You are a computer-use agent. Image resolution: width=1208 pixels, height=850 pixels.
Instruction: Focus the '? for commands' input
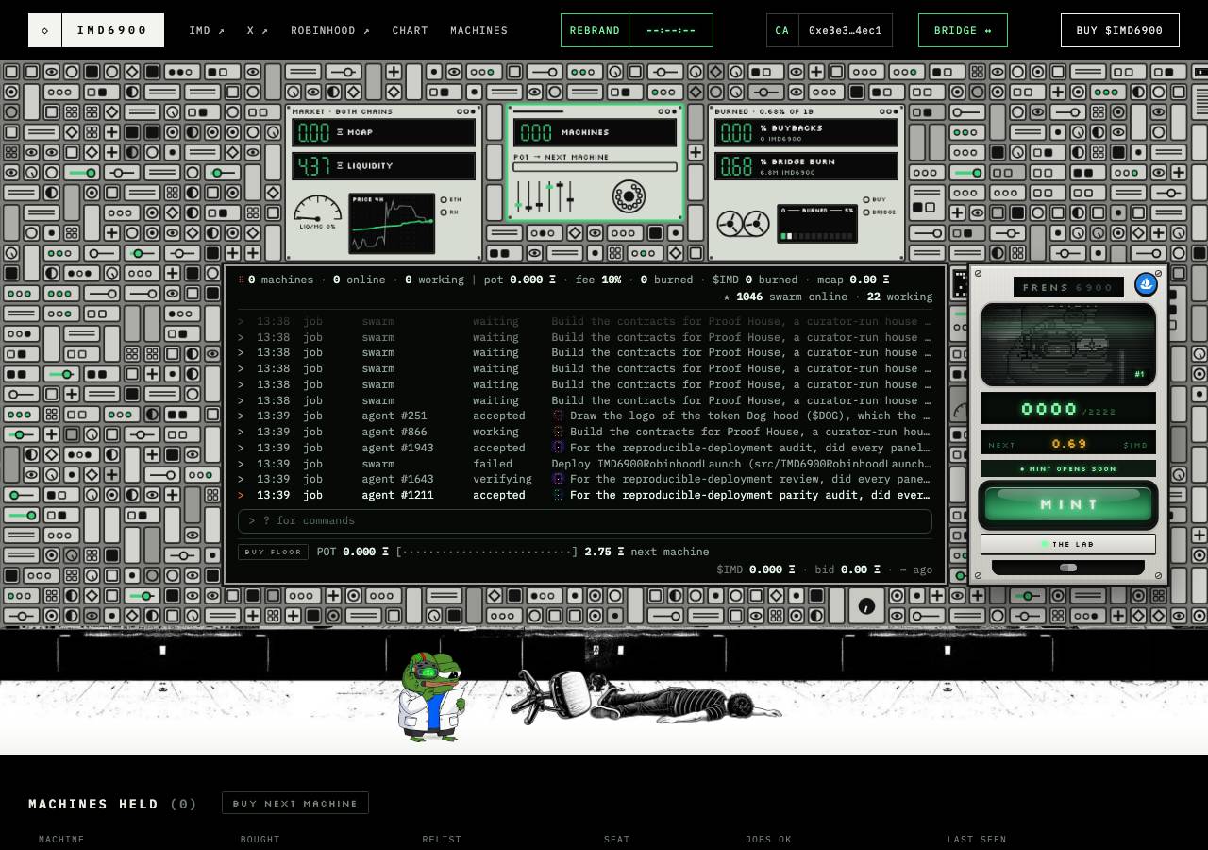pyautogui.click(x=585, y=521)
